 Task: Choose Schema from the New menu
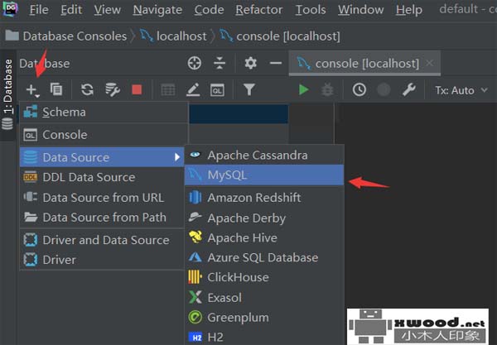(x=104, y=112)
